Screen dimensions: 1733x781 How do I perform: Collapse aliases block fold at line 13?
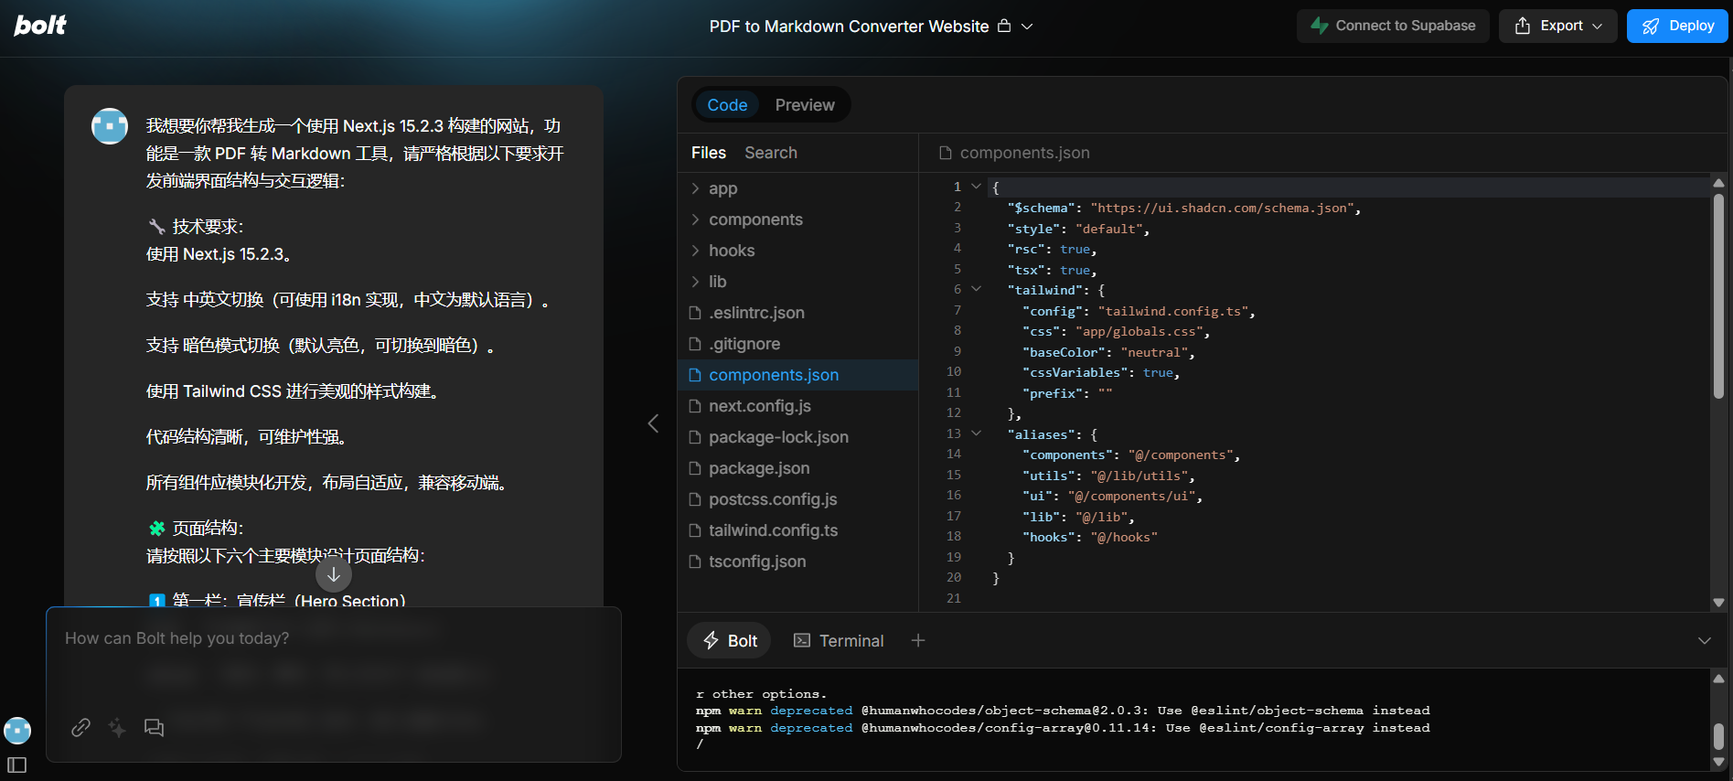pyautogui.click(x=976, y=433)
